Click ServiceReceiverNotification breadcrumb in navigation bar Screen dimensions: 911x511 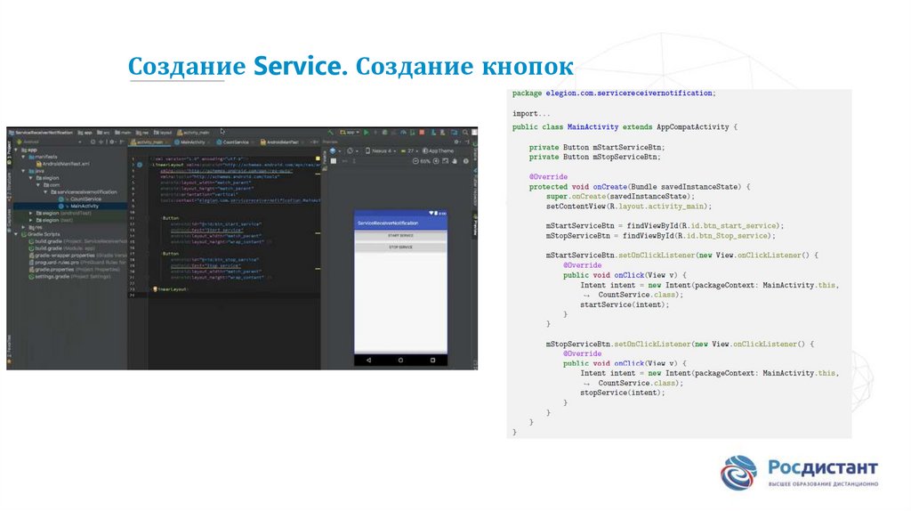(41, 133)
